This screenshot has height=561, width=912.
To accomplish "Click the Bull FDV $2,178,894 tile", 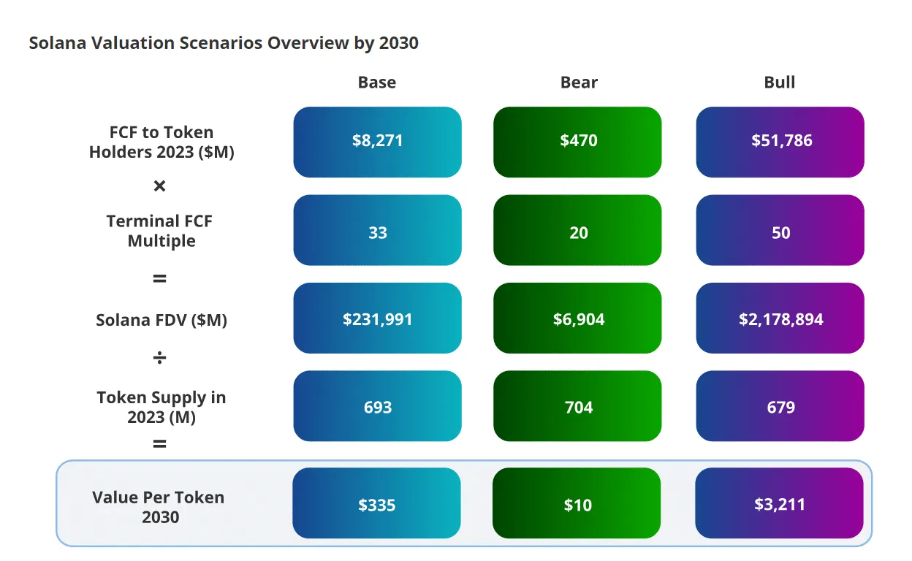I will (780, 318).
